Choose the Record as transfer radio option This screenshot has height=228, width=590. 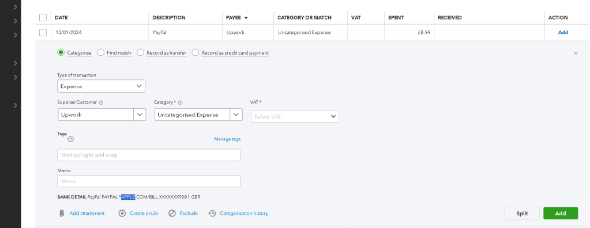click(140, 52)
